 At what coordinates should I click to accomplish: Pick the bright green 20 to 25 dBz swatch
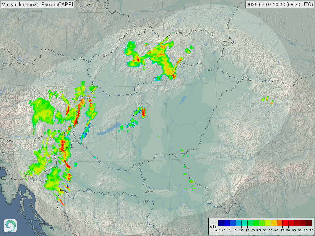click(256, 223)
